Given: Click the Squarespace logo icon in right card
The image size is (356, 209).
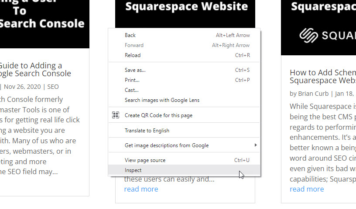Looking at the screenshot, I should click(308, 35).
